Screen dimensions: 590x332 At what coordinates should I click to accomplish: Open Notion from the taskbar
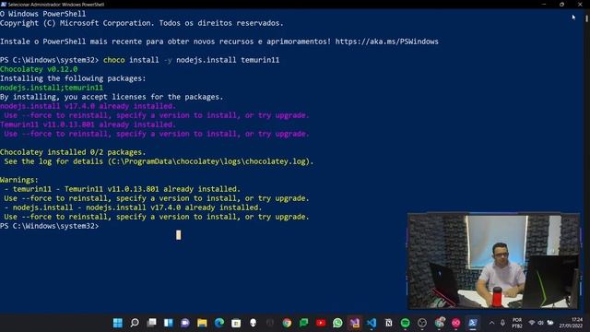[388, 323]
